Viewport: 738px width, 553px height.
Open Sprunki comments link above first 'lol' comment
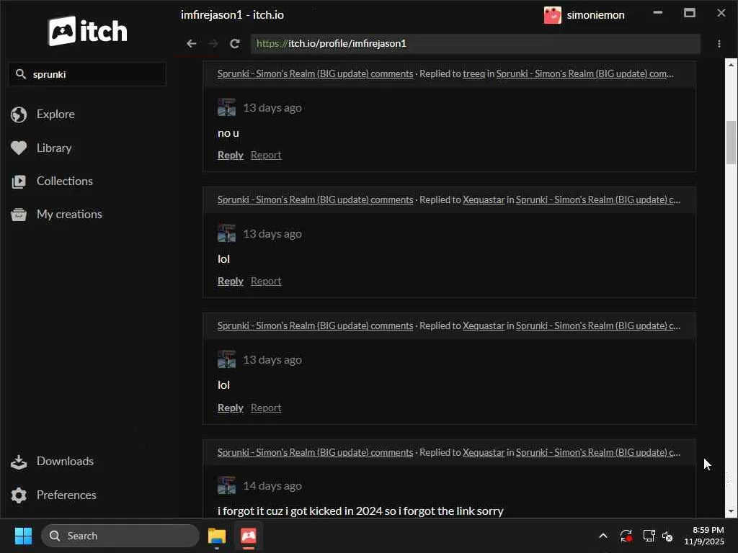tap(316, 200)
